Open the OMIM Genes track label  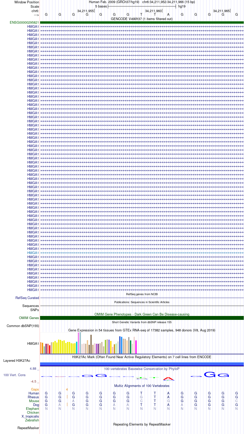pos(29,318)
